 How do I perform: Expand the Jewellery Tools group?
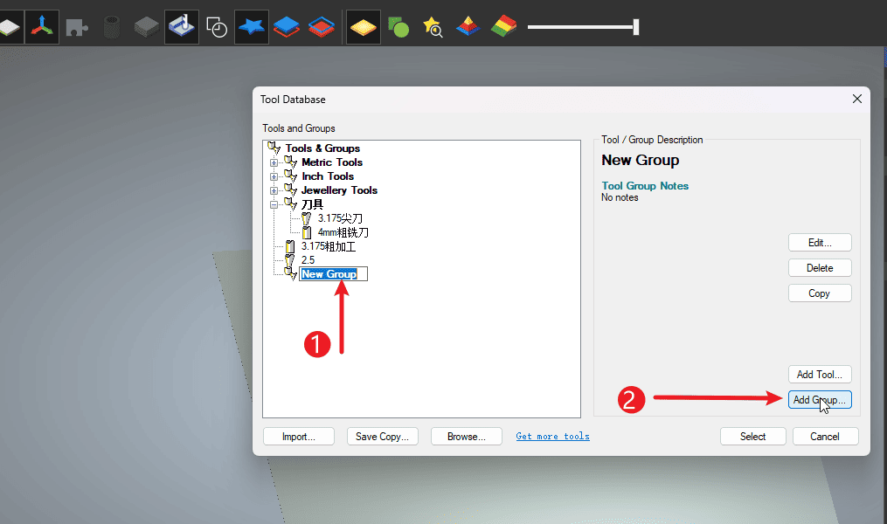(274, 190)
